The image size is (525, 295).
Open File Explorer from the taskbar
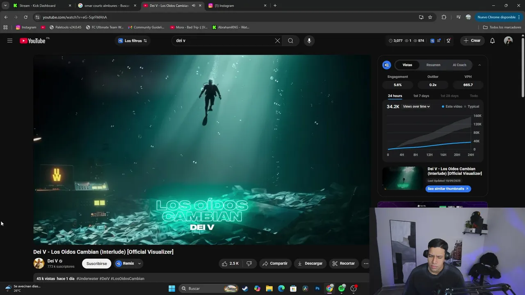tap(269, 288)
